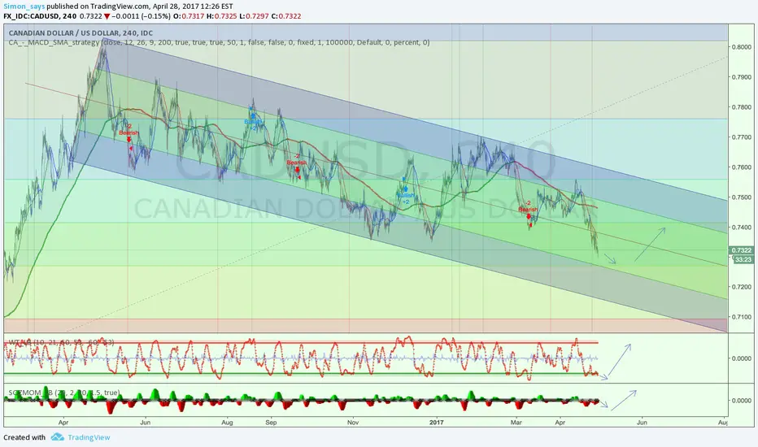The image size is (758, 447).
Task: Click the 0.7700 price axis label
Action: click(x=742, y=137)
